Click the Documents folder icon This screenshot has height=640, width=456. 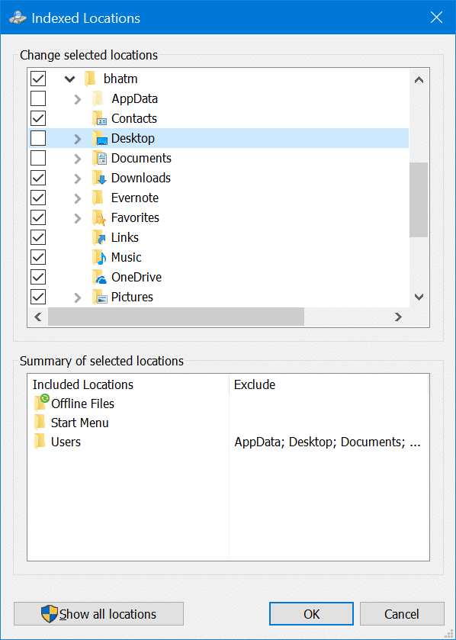tap(100, 159)
